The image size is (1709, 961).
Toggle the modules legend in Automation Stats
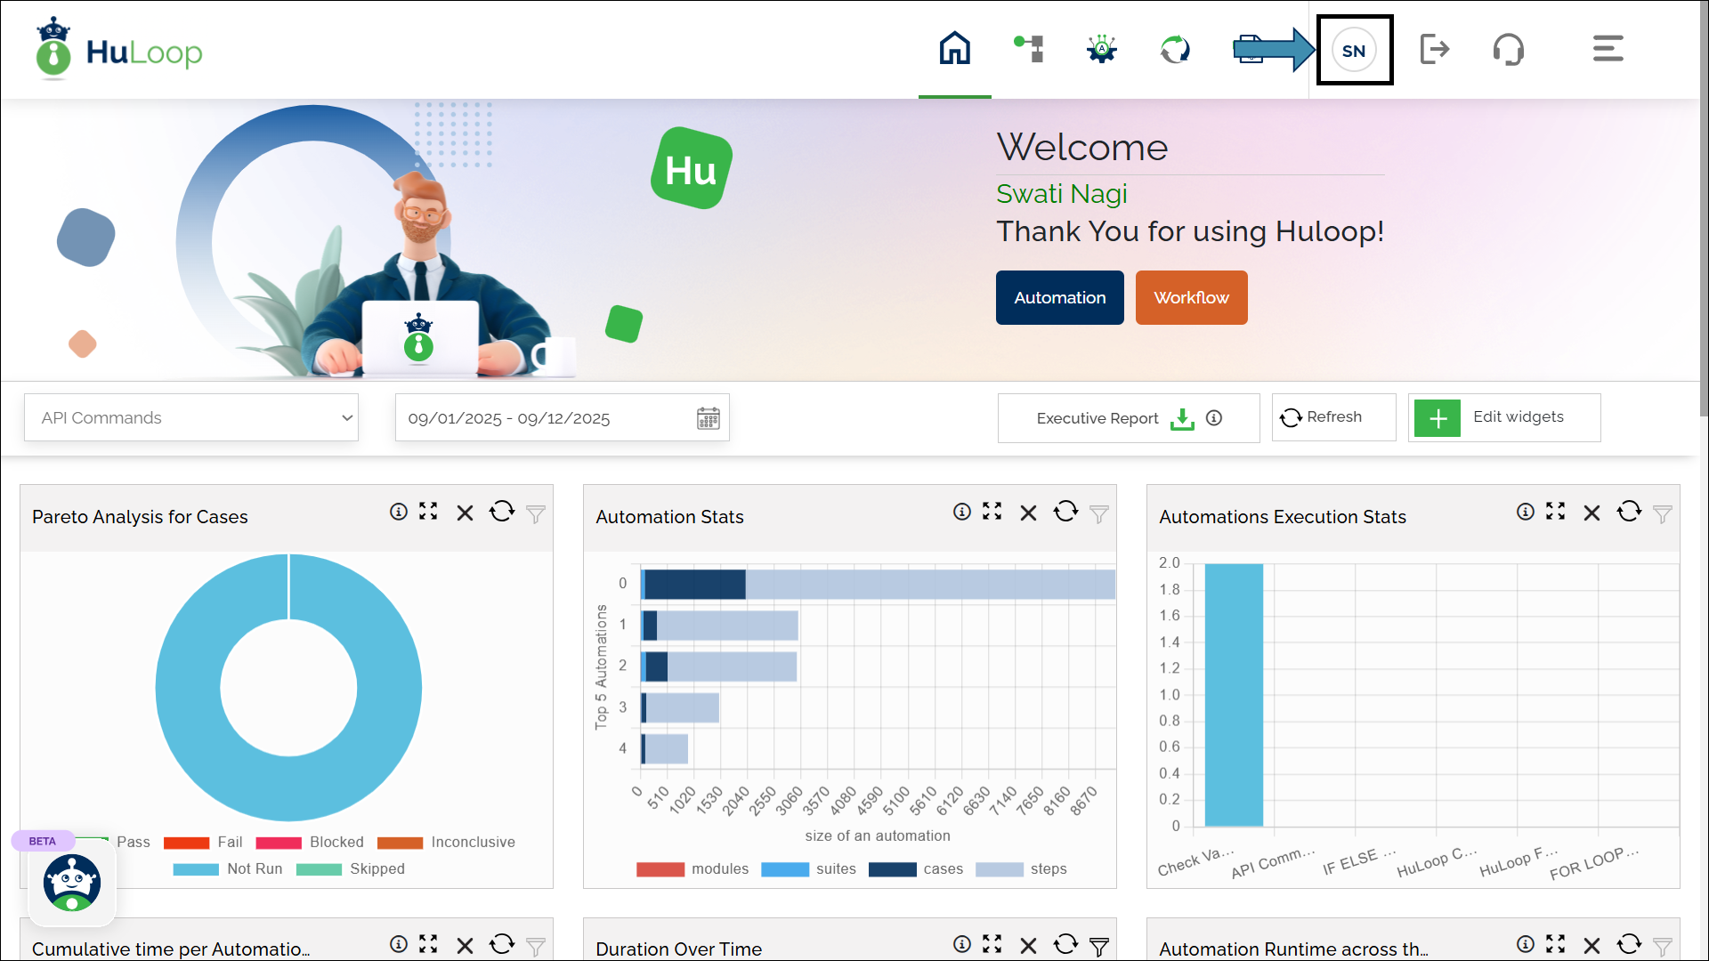click(x=719, y=868)
